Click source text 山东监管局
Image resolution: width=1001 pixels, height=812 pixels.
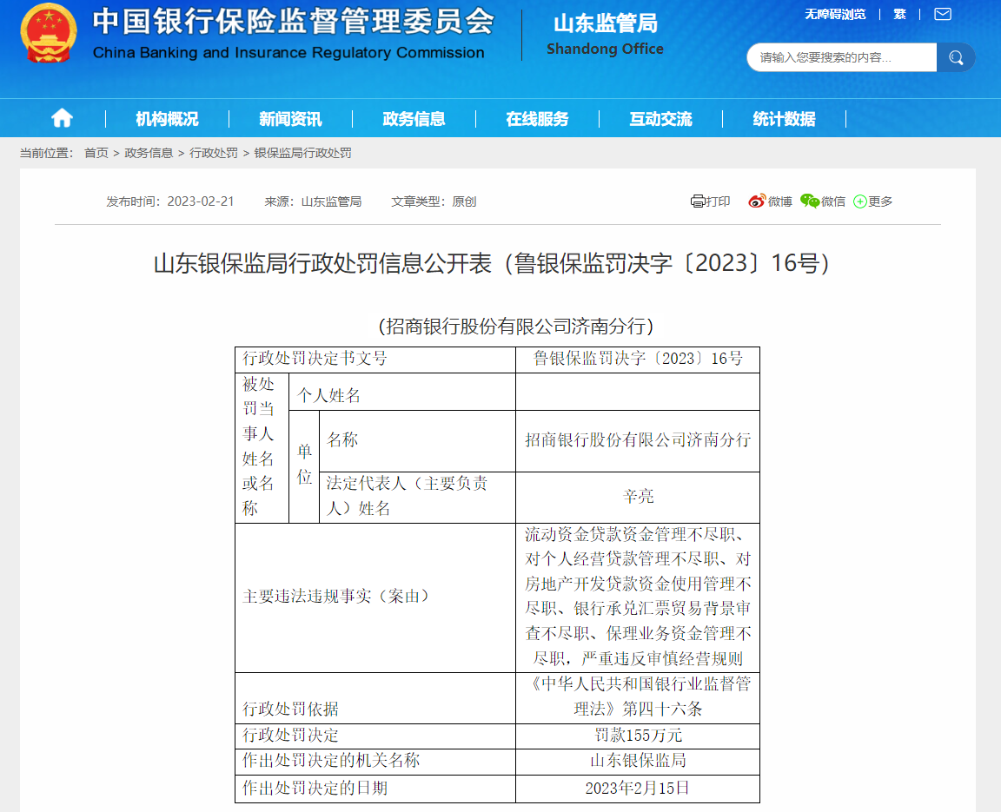click(331, 201)
